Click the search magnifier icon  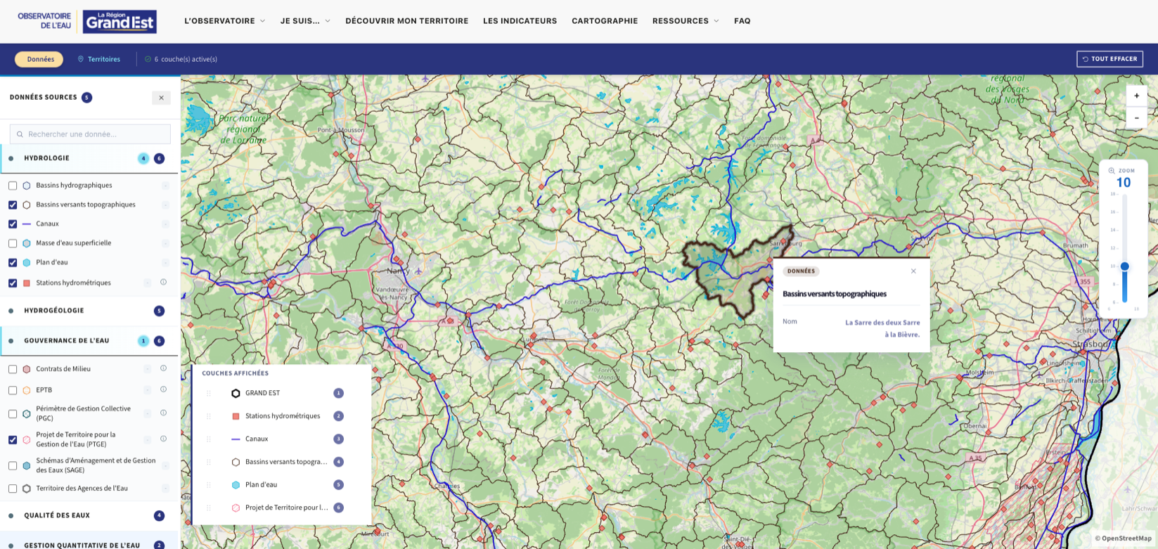click(20, 134)
